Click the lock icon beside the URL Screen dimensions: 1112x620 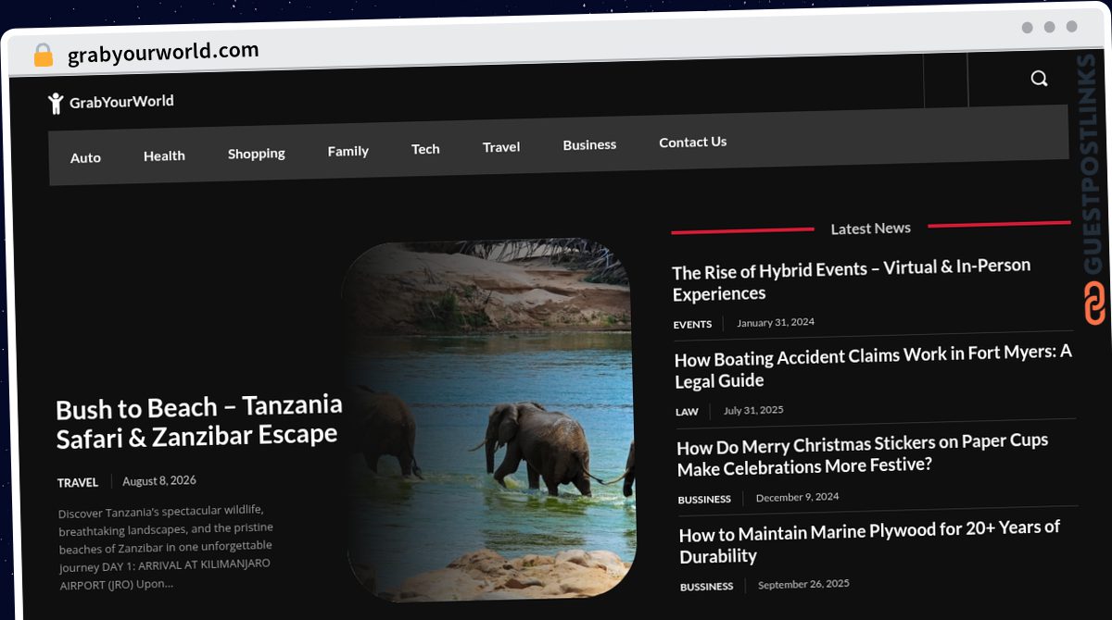click(x=43, y=56)
